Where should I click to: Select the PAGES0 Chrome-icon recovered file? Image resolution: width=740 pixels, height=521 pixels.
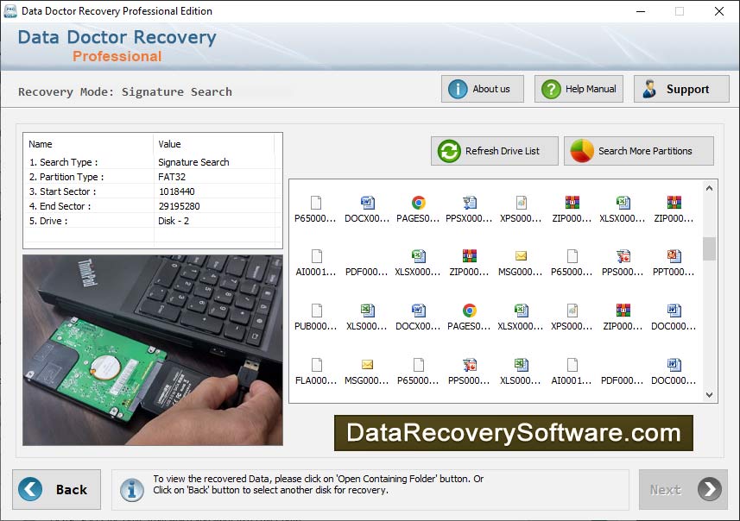tap(417, 207)
